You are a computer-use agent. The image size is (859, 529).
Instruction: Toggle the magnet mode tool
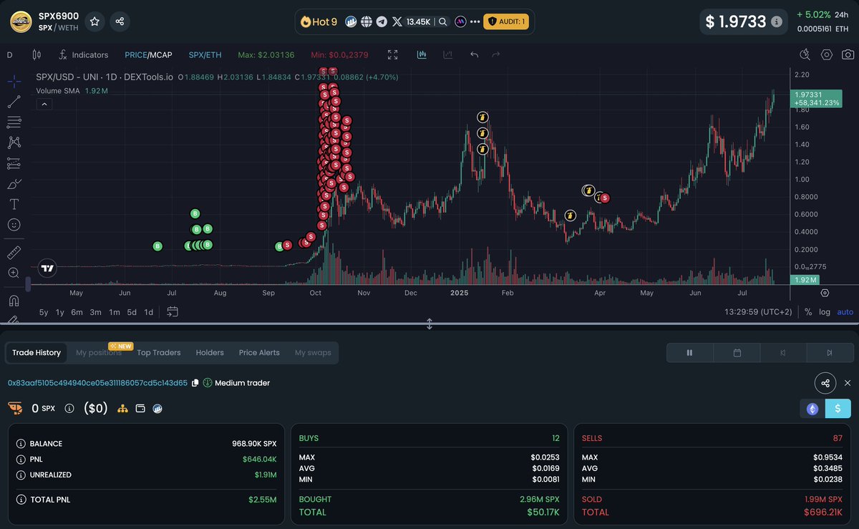tap(14, 300)
